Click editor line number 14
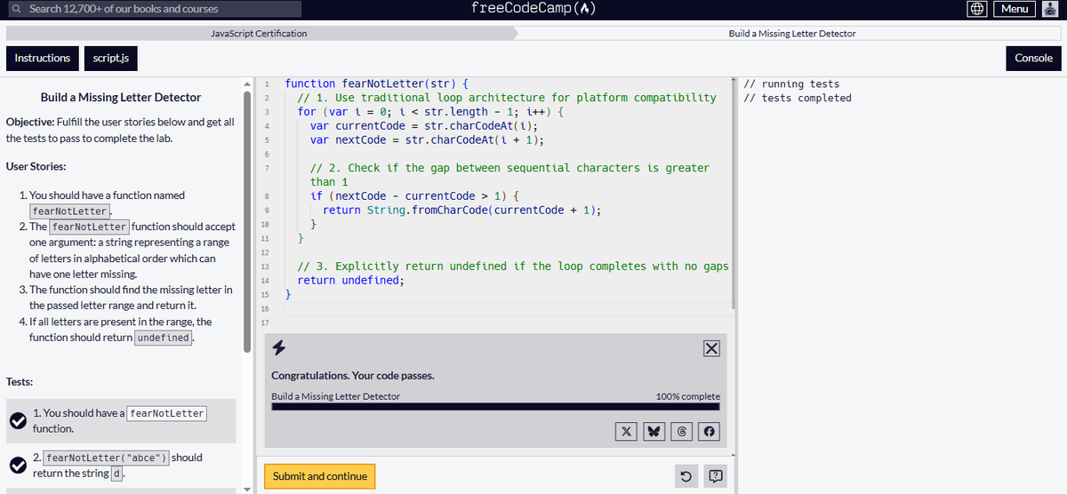Image resolution: width=1067 pixels, height=494 pixels. pos(266,281)
